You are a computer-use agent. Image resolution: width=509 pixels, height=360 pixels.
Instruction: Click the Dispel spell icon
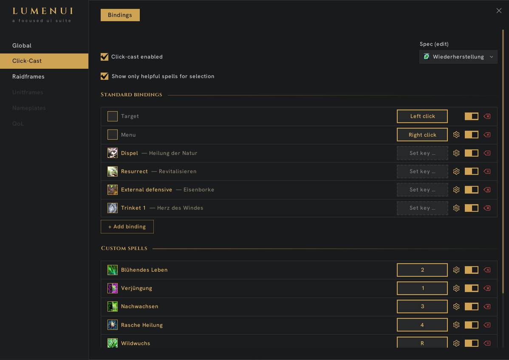(113, 153)
